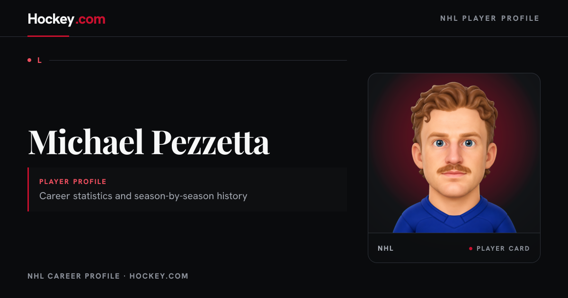Screen dimensions: 568x298
Task: Click the red underline beneath the logo
Action: tap(48, 35)
